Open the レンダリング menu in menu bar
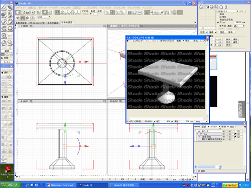 90,8
